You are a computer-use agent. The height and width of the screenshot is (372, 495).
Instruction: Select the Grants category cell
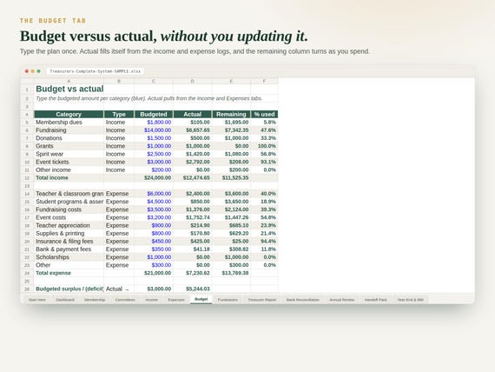coord(69,146)
